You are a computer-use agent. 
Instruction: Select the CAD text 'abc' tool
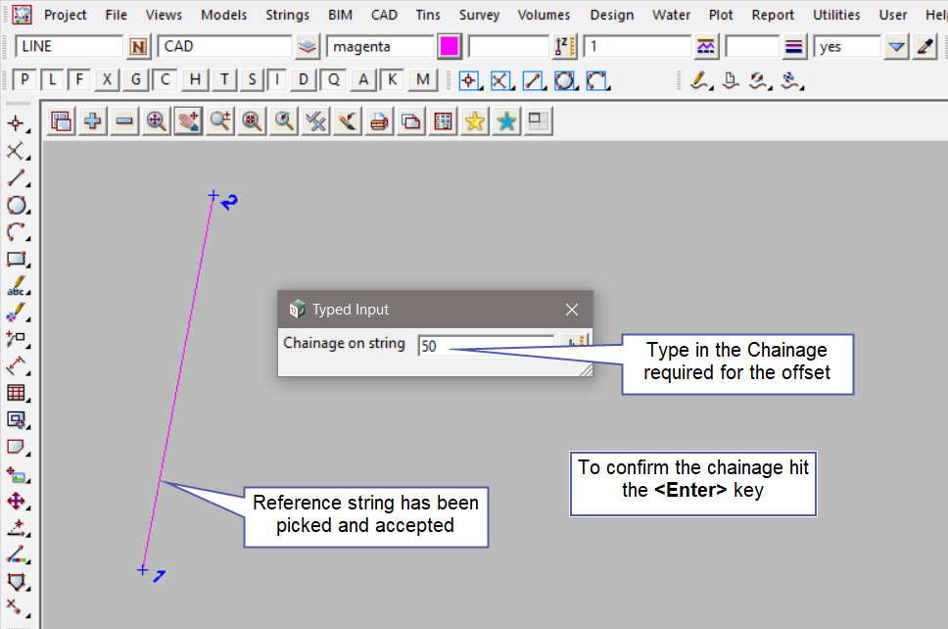(x=17, y=288)
